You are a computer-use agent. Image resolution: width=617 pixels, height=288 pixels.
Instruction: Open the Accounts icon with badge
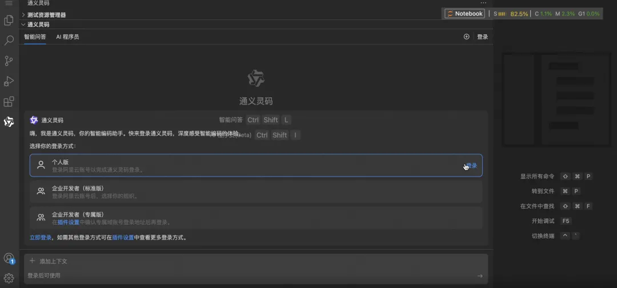9,258
